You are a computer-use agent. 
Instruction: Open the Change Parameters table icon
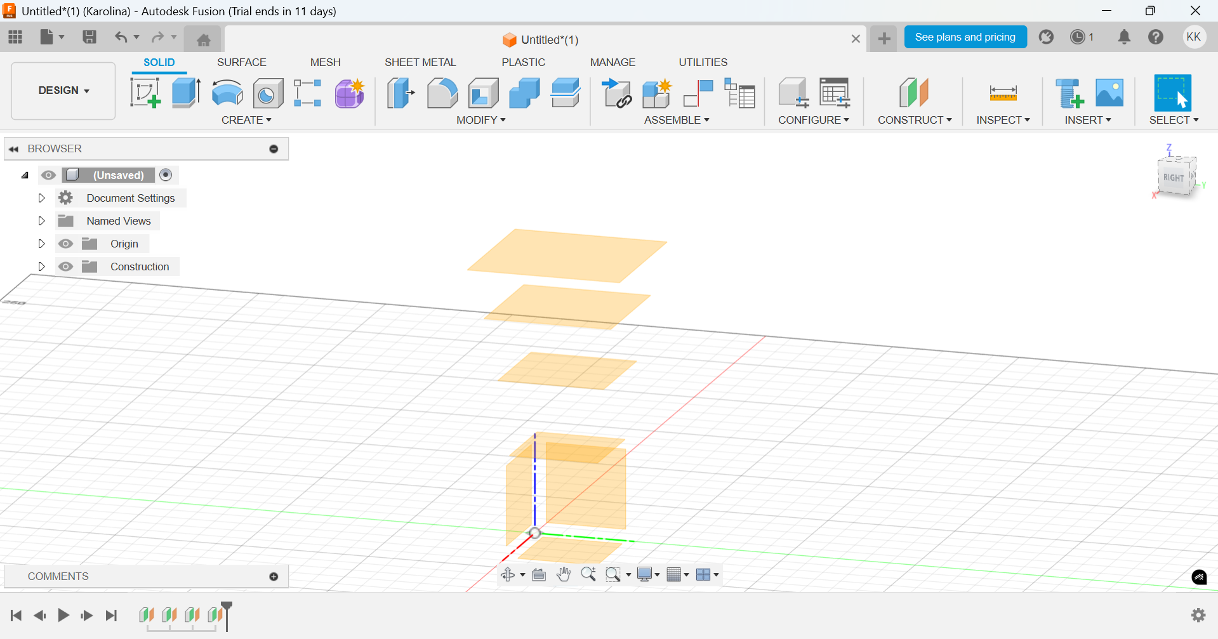[x=835, y=93]
